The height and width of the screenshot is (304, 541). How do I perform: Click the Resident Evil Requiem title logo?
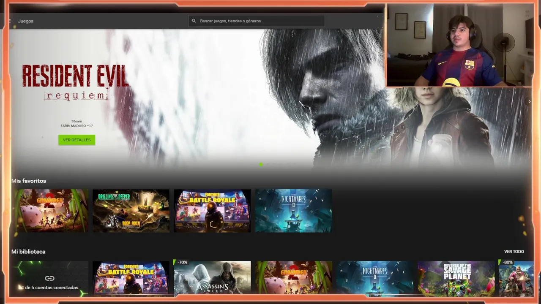pos(75,83)
